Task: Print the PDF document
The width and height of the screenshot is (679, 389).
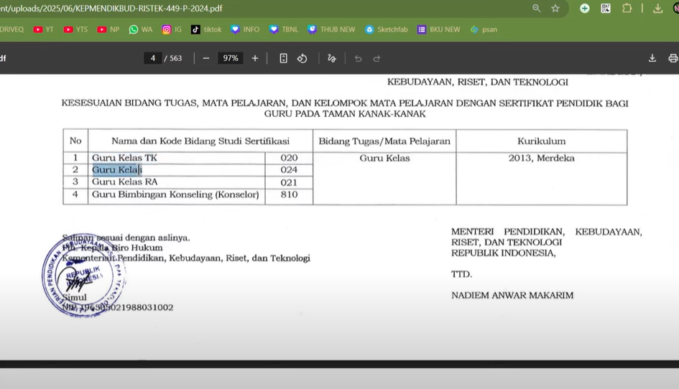Action: [673, 58]
